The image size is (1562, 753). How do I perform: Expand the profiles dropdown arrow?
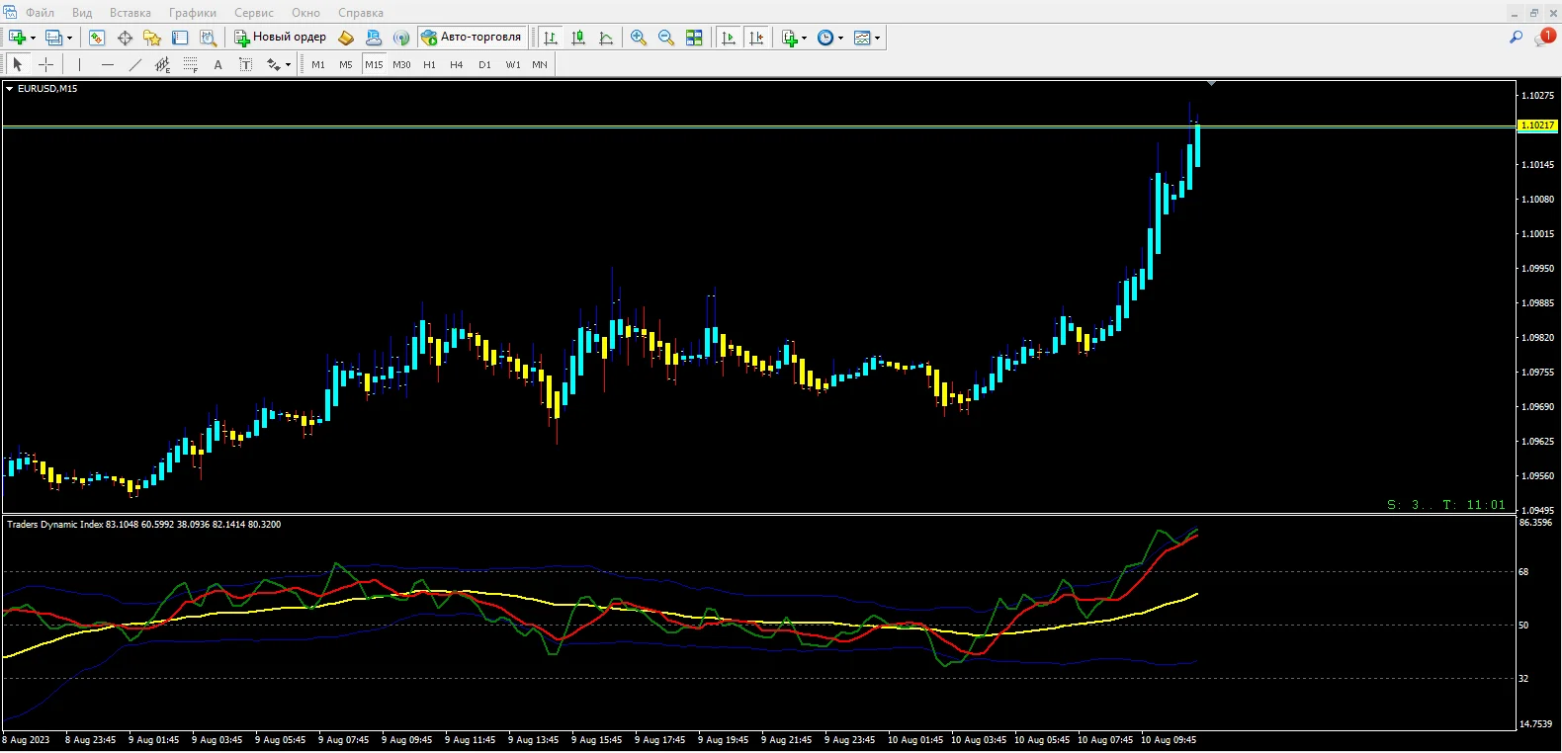(69, 39)
